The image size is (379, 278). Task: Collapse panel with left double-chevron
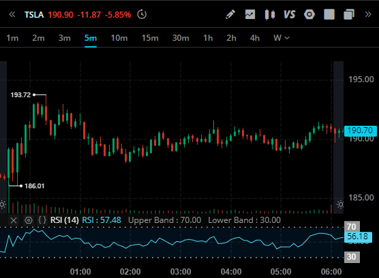(12, 15)
